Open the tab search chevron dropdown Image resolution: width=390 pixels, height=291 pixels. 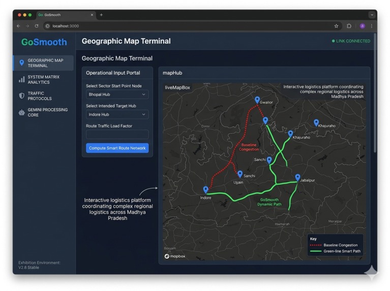pyautogui.click(x=372, y=15)
